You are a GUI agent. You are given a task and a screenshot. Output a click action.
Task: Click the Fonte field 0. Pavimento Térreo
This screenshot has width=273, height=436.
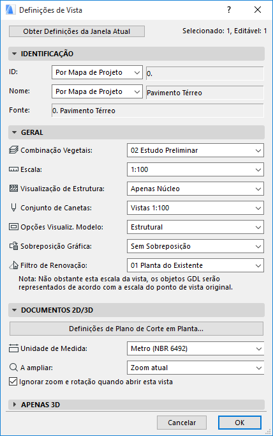coord(158,111)
